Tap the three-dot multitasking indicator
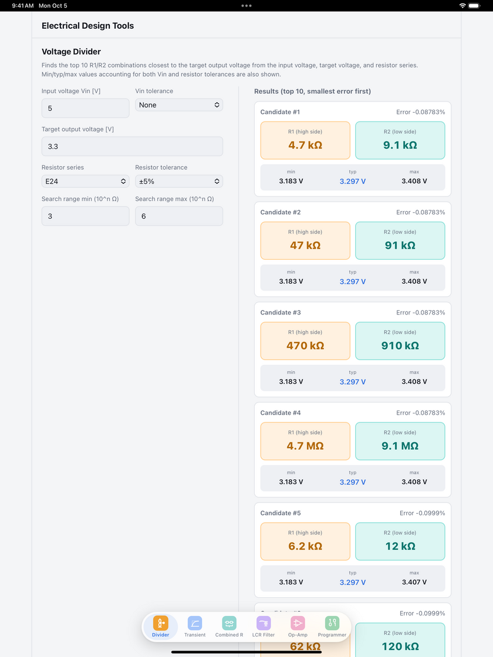The width and height of the screenshot is (493, 657). pyautogui.click(x=246, y=6)
